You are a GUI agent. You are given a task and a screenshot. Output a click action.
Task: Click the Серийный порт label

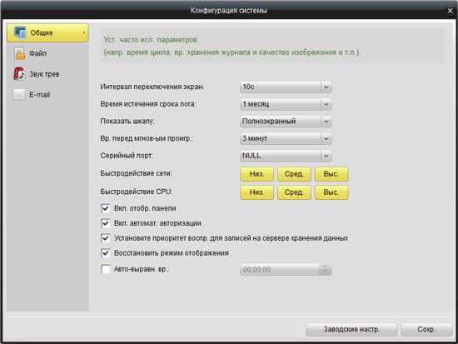tap(127, 156)
